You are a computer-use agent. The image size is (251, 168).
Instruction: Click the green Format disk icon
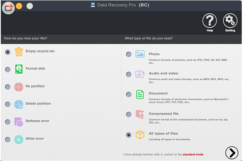click(x=19, y=69)
